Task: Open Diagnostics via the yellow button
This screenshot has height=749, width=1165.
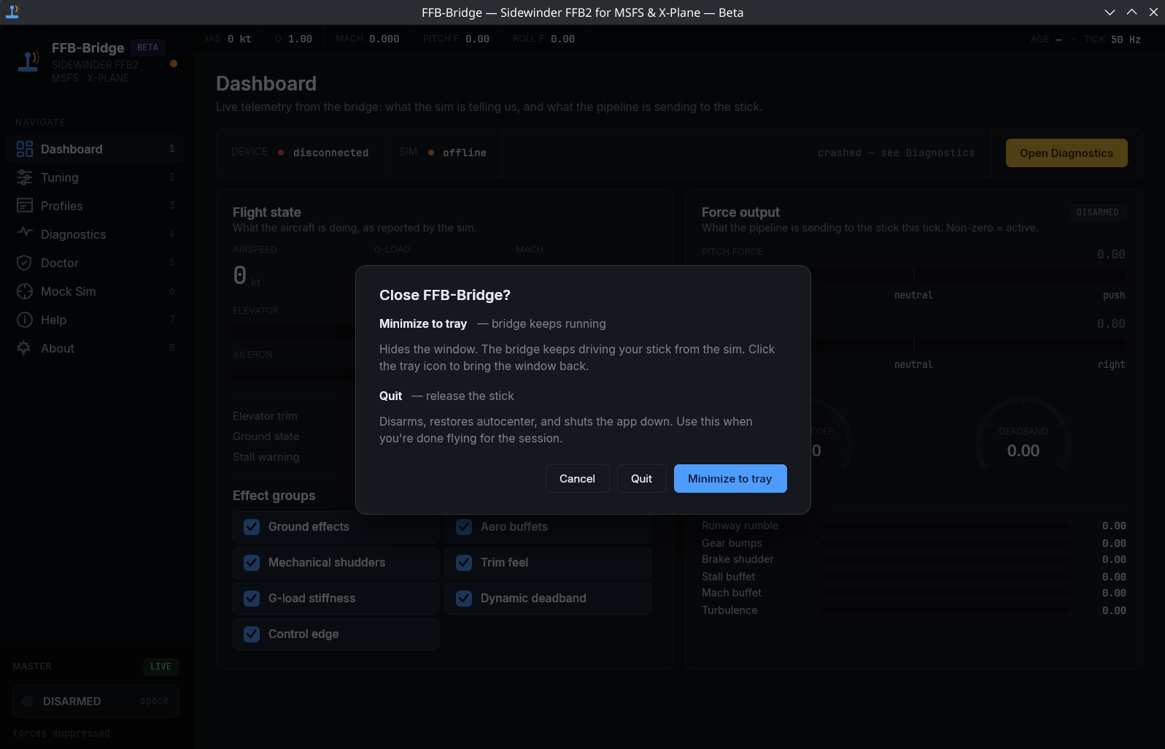Action: pos(1066,153)
